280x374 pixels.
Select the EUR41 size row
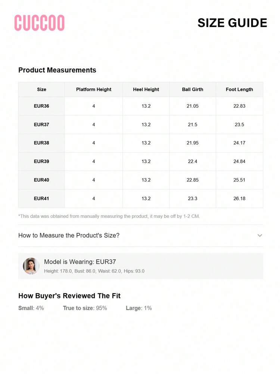click(x=41, y=198)
